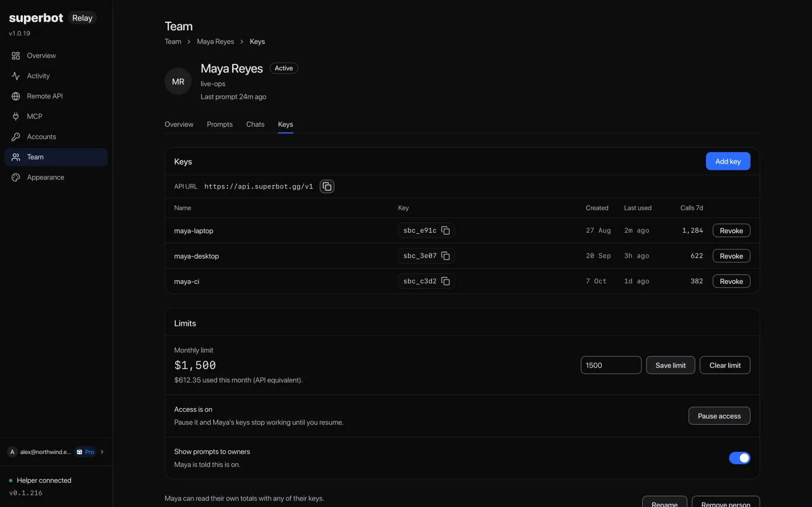
Task: Click the Add key button
Action: [x=728, y=161]
